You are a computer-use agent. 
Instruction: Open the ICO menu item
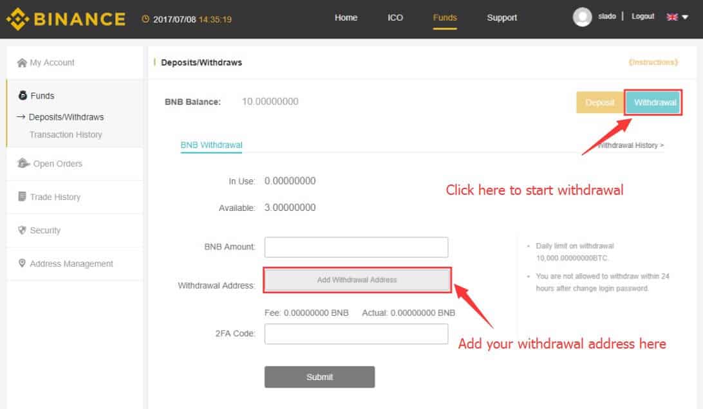pyautogui.click(x=395, y=17)
